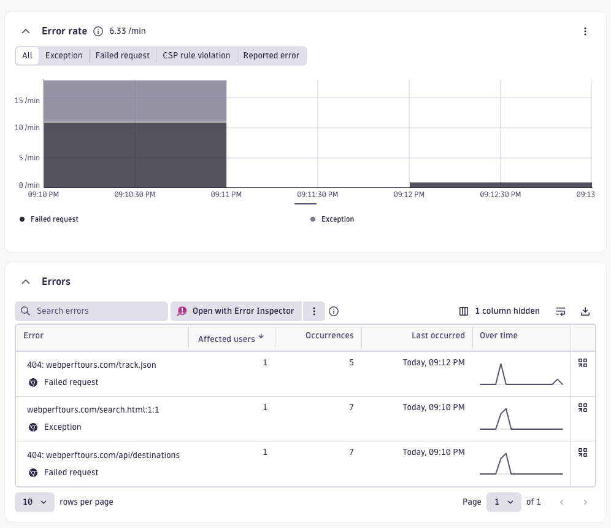Hide the Exception series via the chart legend
This screenshot has height=528, width=611.
coord(332,219)
